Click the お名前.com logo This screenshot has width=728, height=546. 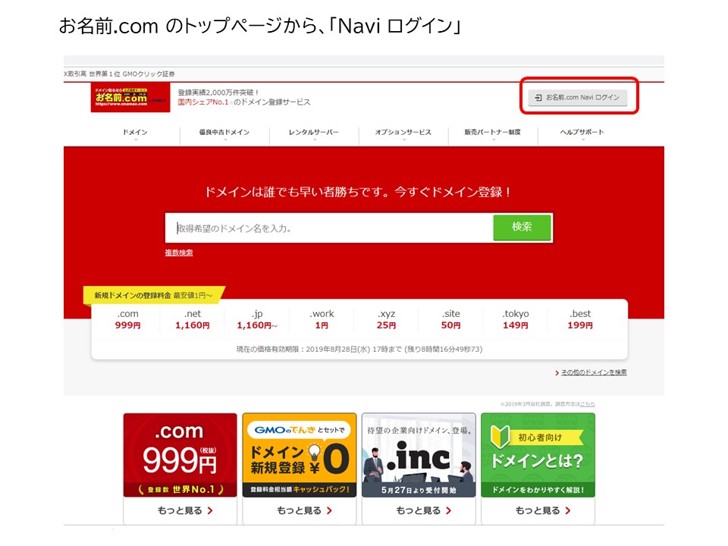(x=130, y=98)
